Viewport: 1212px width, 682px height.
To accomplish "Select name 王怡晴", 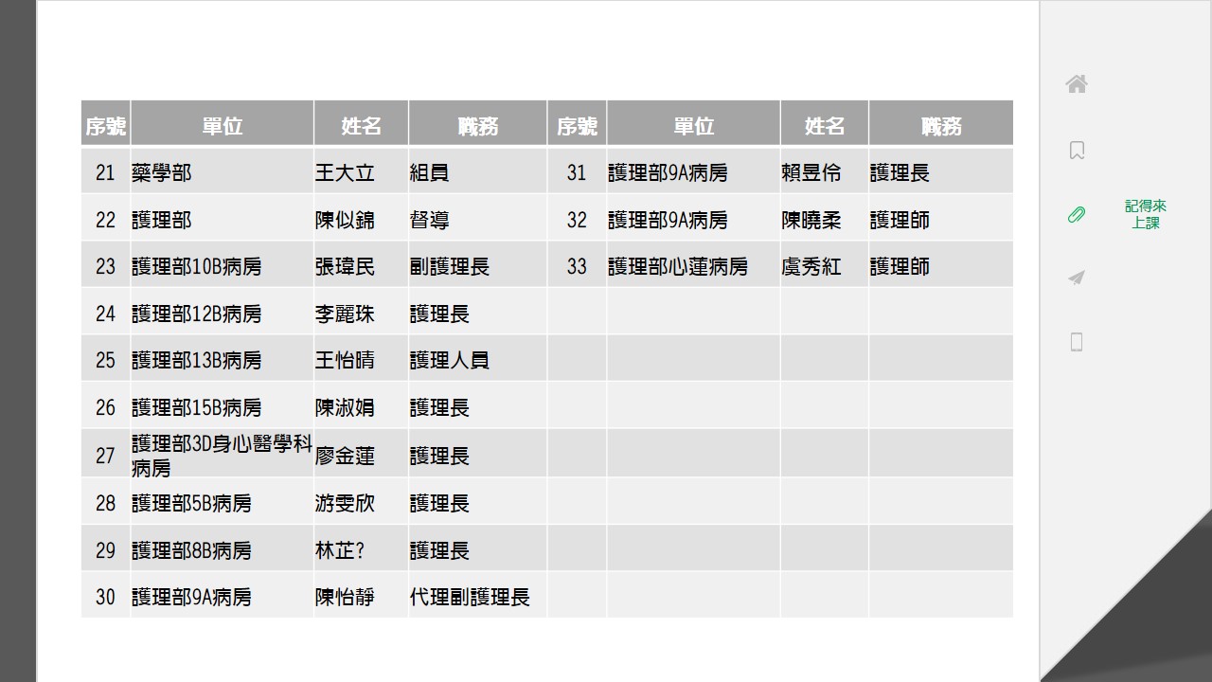I will coord(345,360).
